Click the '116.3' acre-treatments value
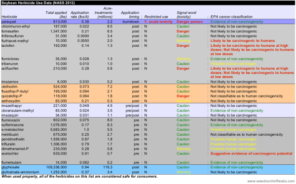The width and height of the screenshot is (296, 184). point(108,167)
